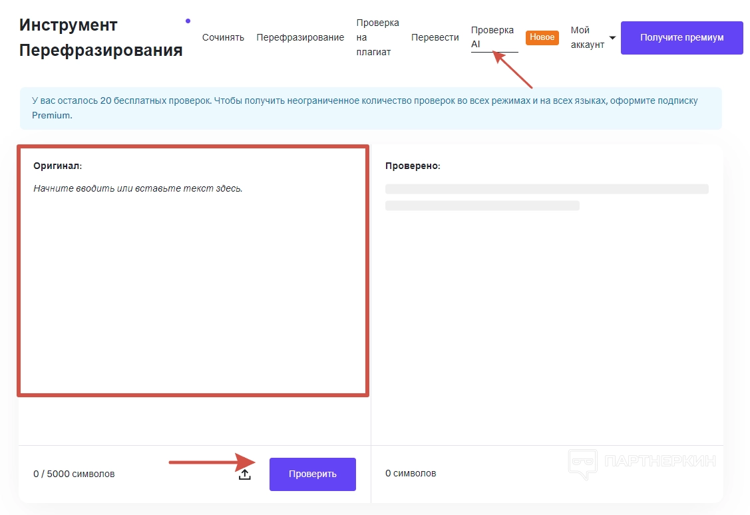Open Проверка на плагиат page
The width and height of the screenshot is (750, 515).
click(x=377, y=37)
